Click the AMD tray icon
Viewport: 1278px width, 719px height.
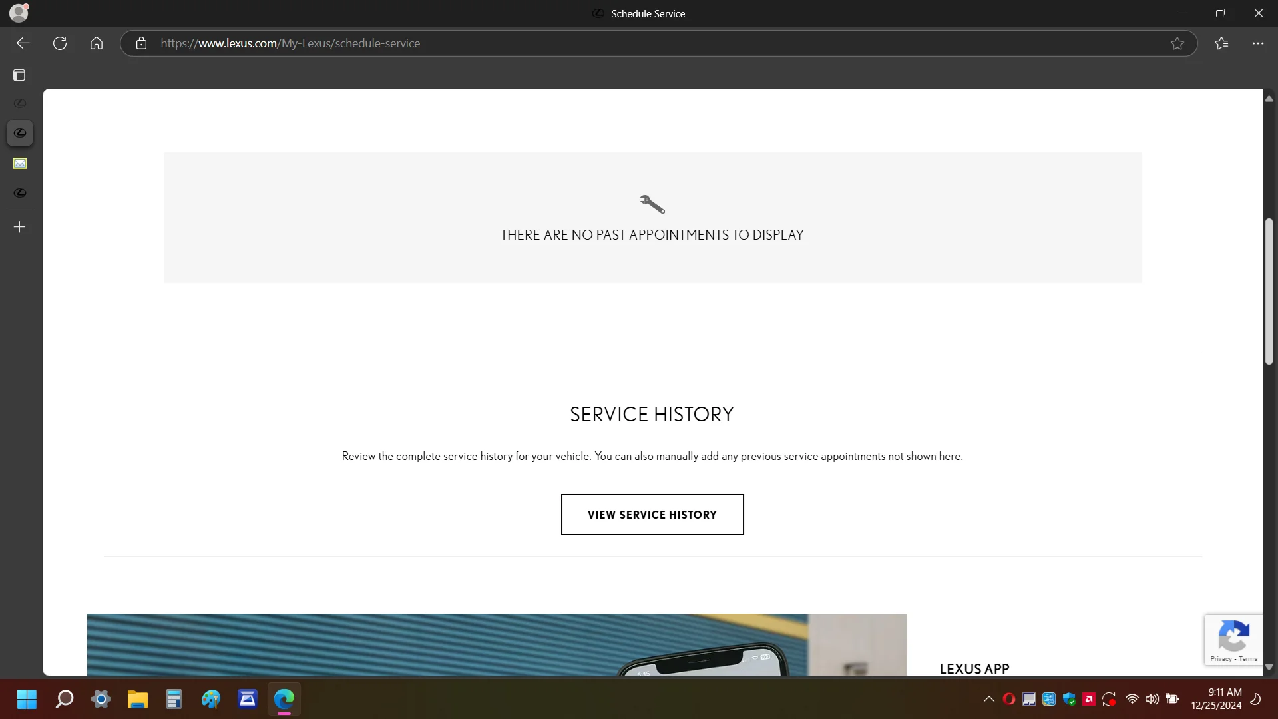tap(1089, 699)
